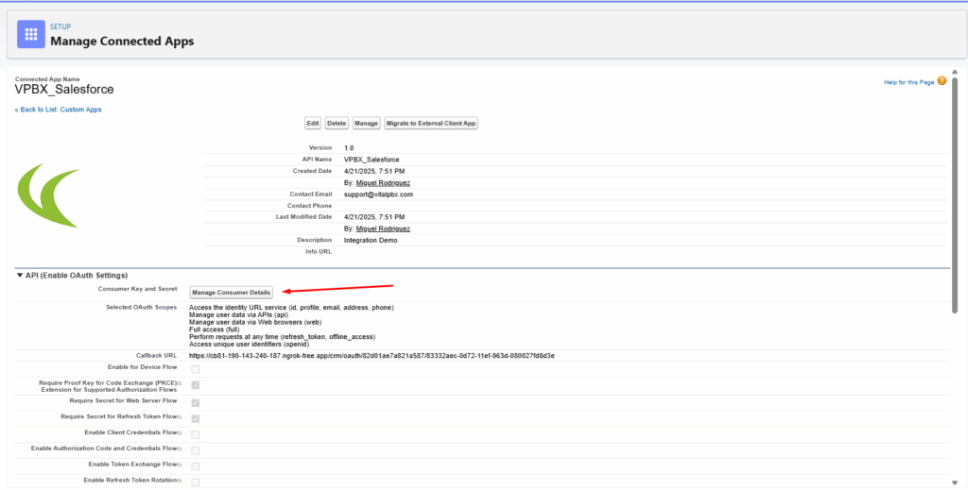
Task: Open the Help for this Page question icon
Action: 942,81
